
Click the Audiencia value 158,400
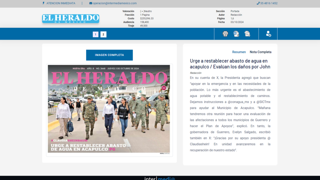click(x=144, y=22)
